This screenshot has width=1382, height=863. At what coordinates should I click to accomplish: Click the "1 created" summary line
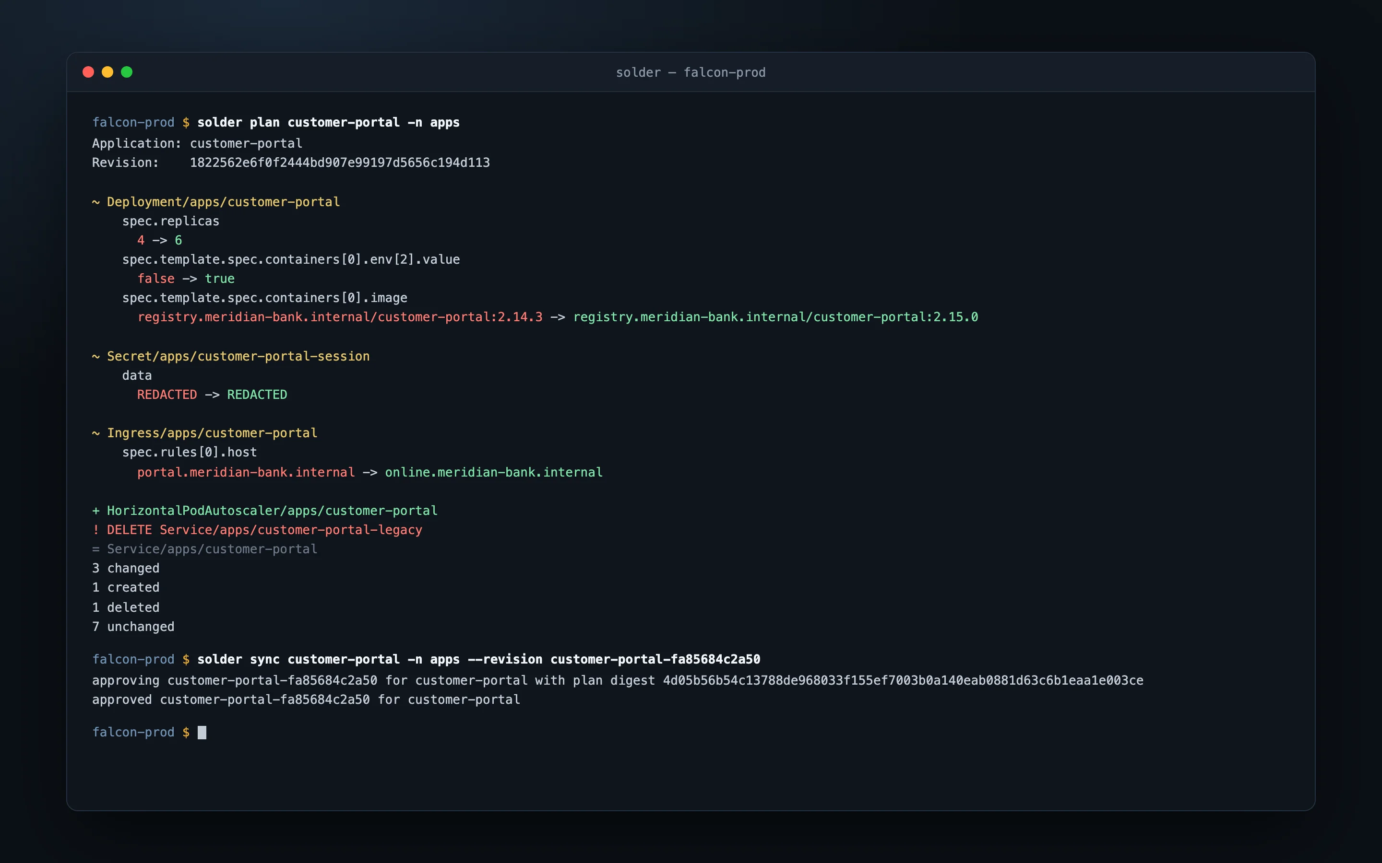(x=126, y=587)
